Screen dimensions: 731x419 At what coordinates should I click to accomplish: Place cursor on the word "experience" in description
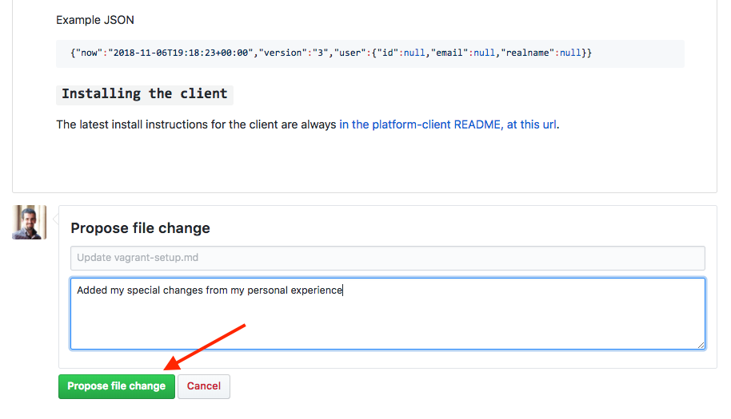pos(314,291)
